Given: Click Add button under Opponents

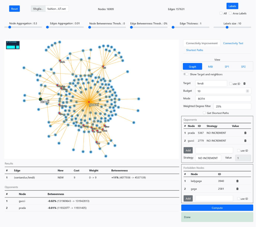Looking at the screenshot, I should (x=188, y=150).
